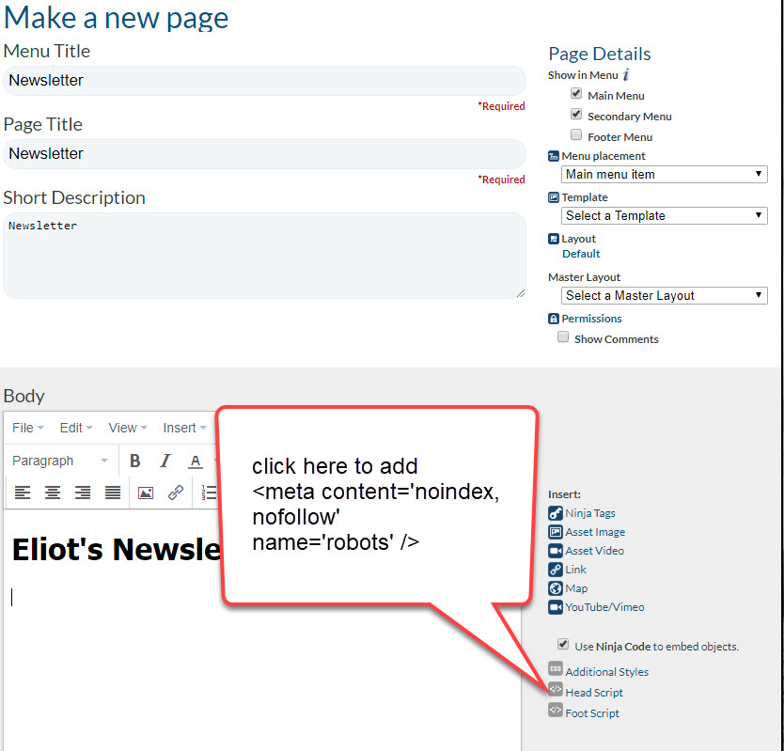This screenshot has width=784, height=751.
Task: Open the Permissions link
Action: click(591, 319)
